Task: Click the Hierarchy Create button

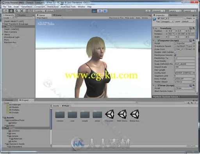Action: point(7,18)
